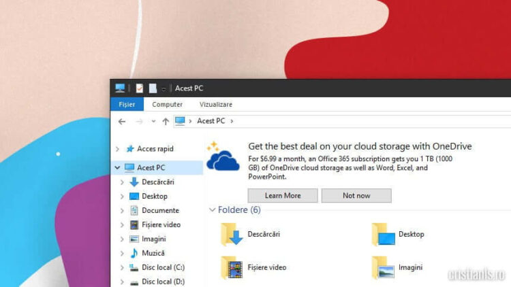
Task: Open the Quick Access Toolbar customize dropdown
Action: point(164,89)
